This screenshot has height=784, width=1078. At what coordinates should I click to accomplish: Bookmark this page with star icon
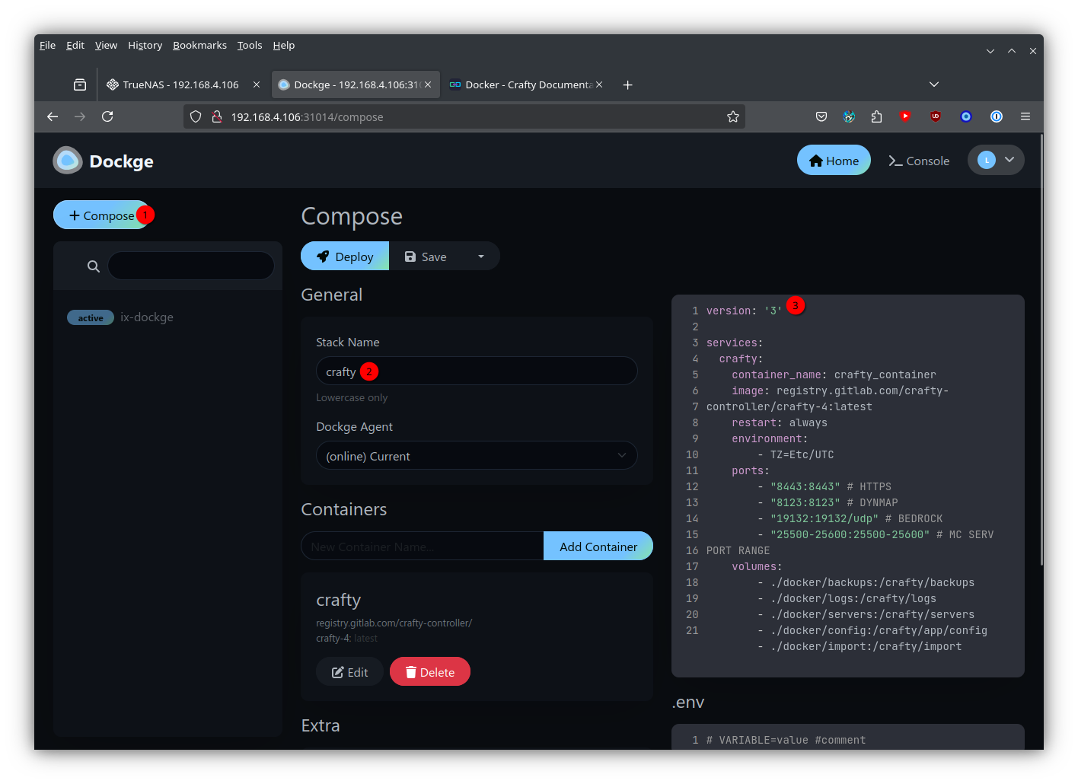coord(732,116)
